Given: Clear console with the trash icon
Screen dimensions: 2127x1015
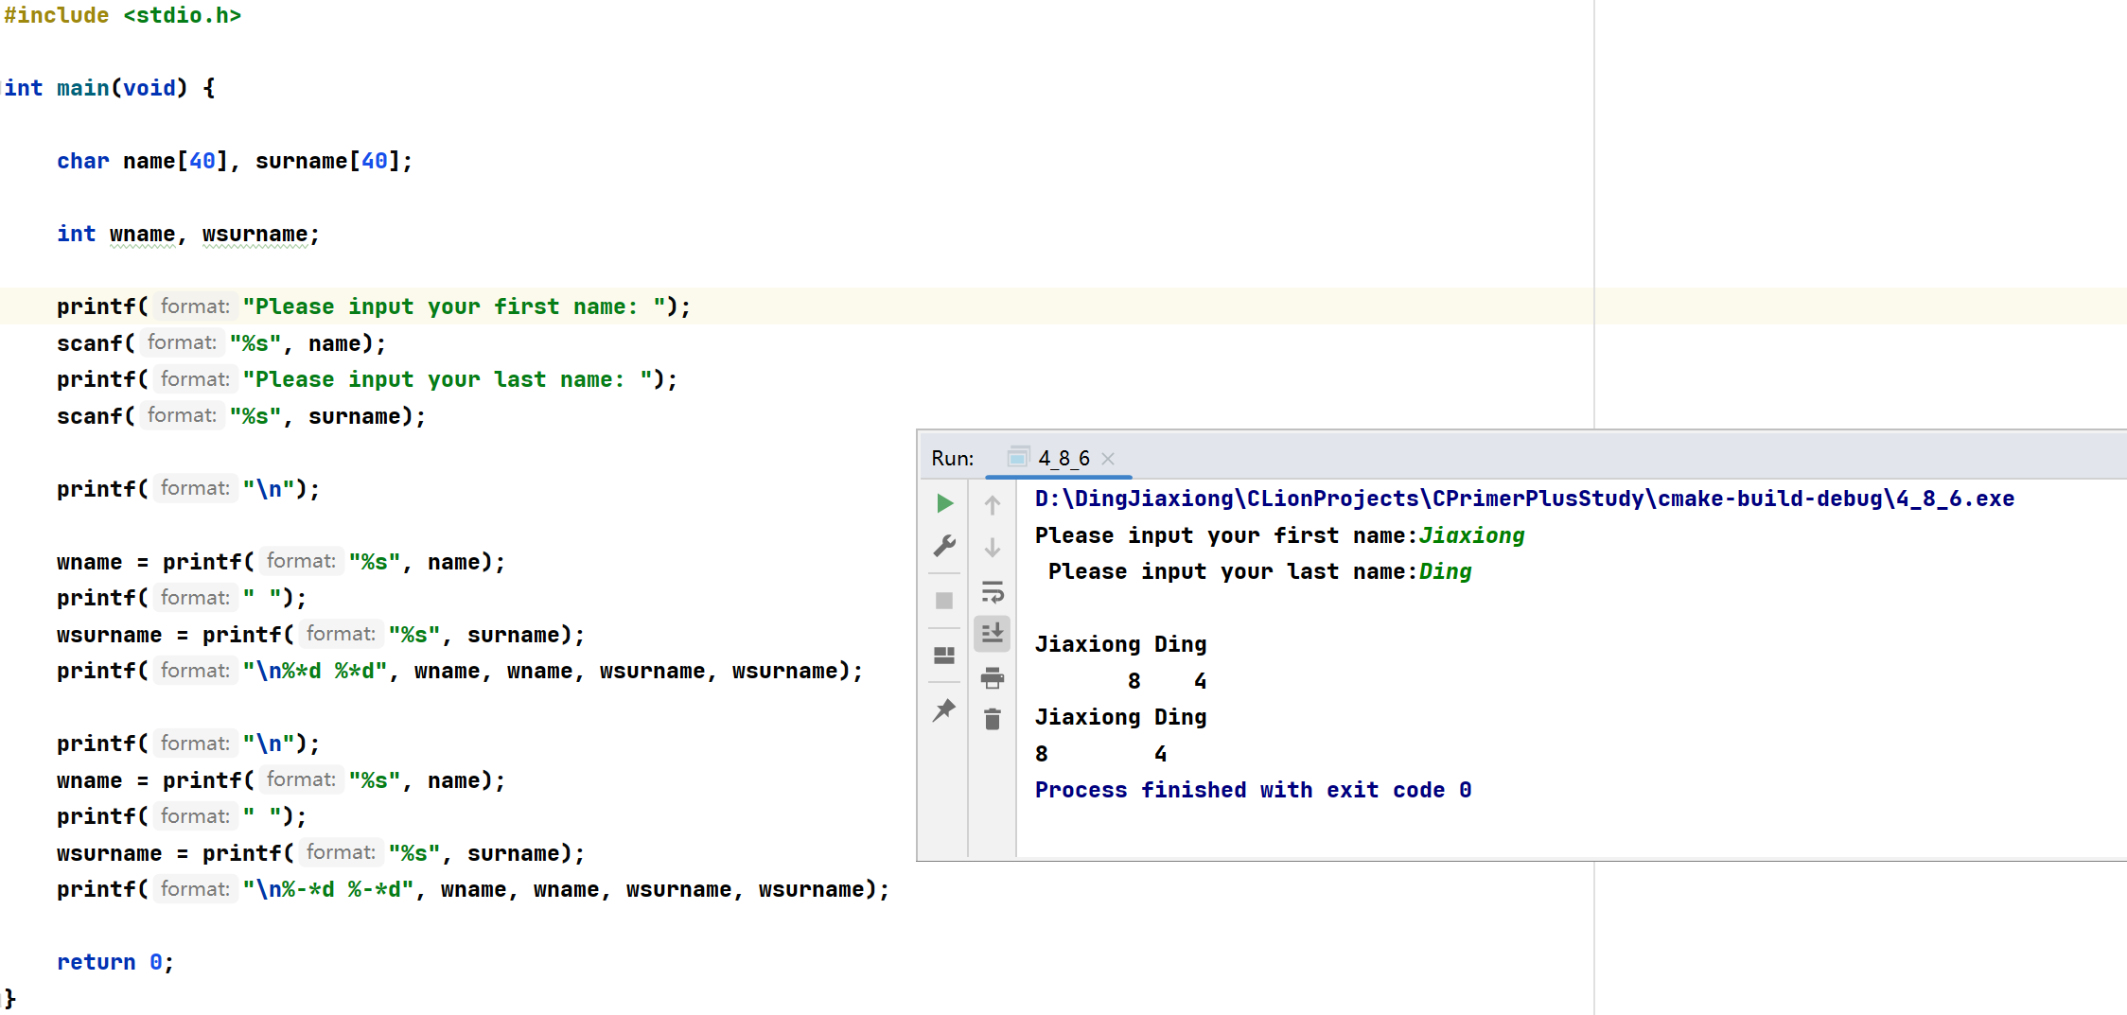Looking at the screenshot, I should click(x=993, y=720).
